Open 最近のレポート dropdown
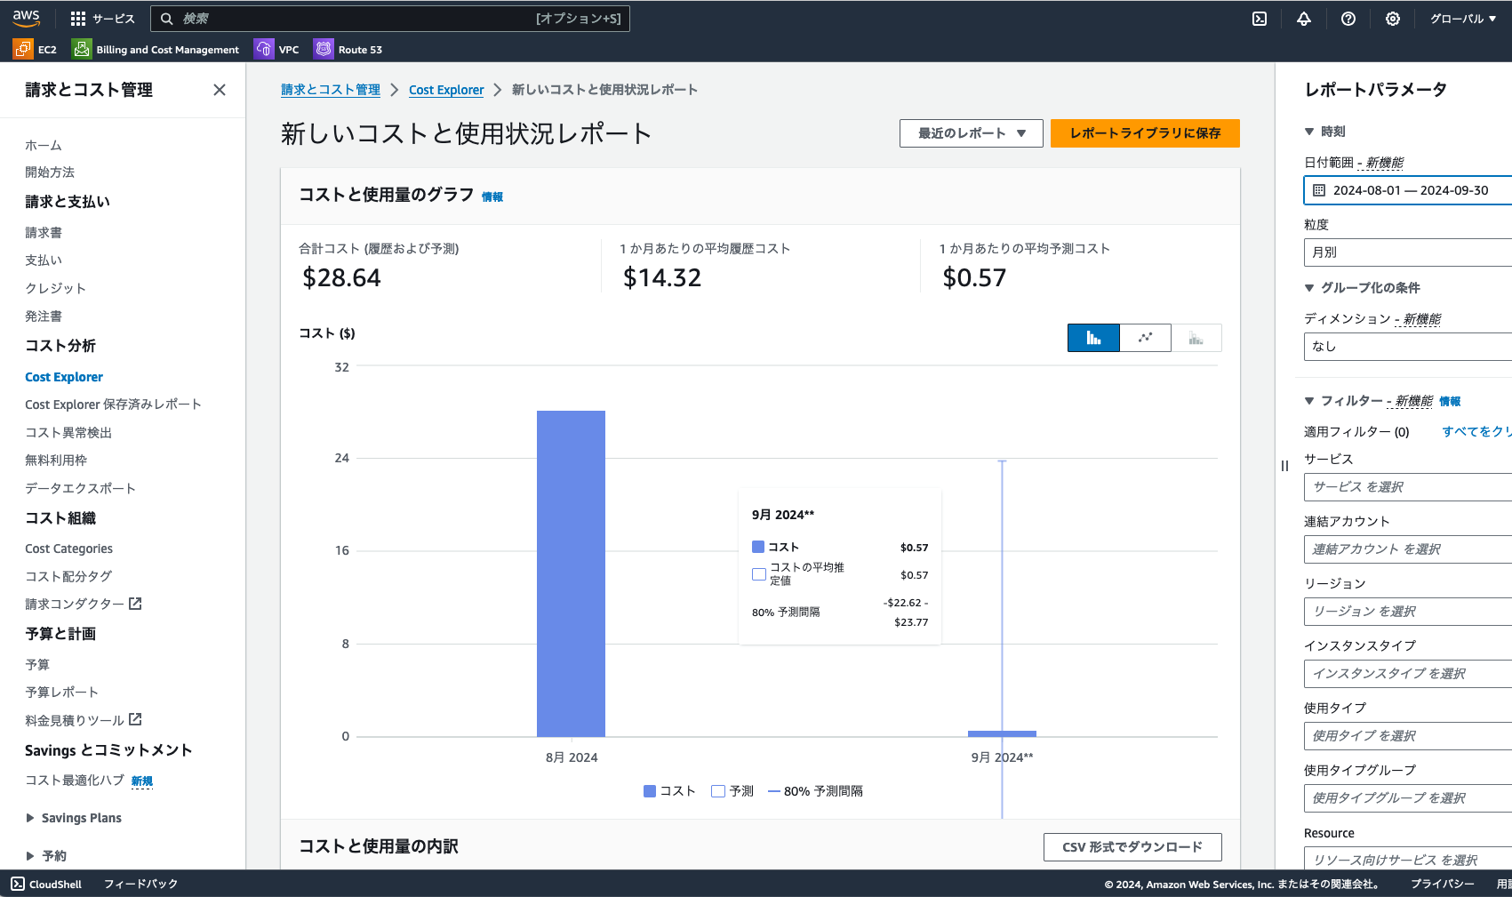Screen dimensions: 1512x897 [972, 133]
